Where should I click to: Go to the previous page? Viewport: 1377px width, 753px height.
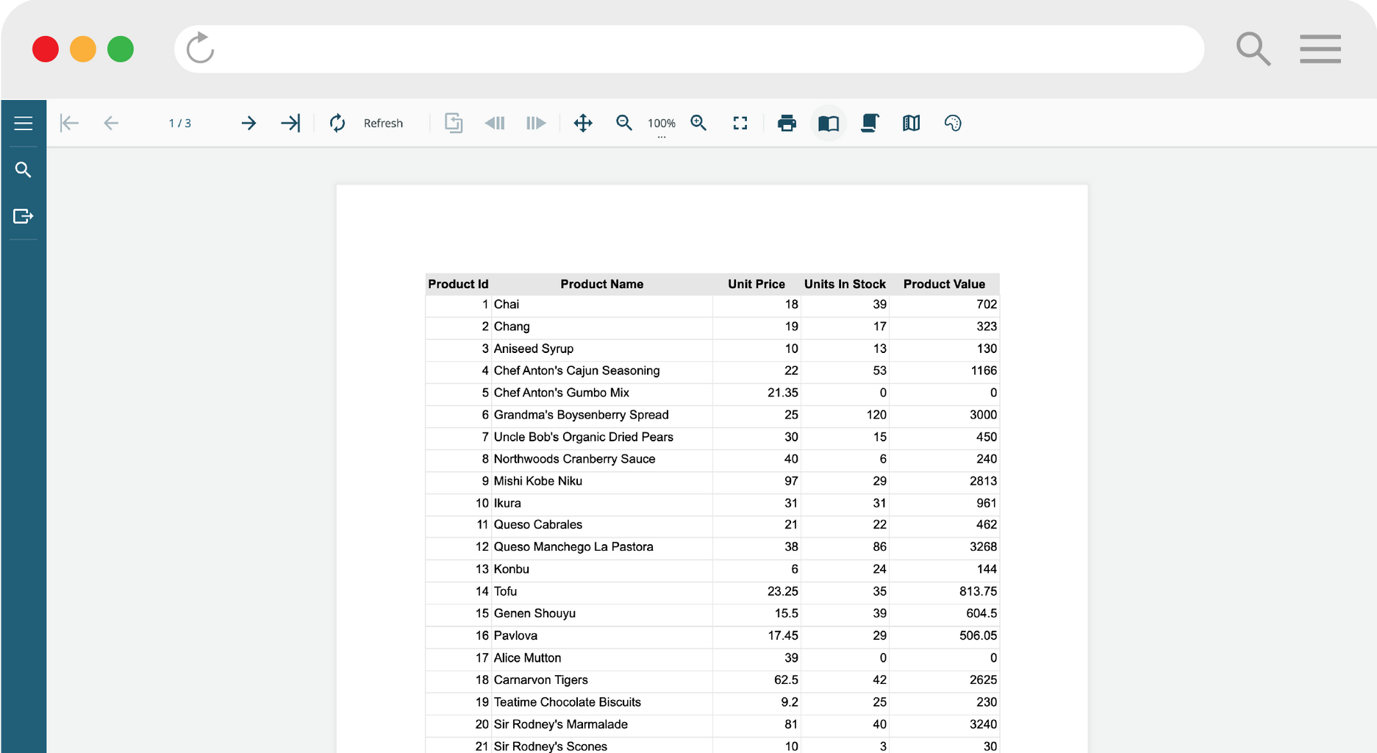111,123
